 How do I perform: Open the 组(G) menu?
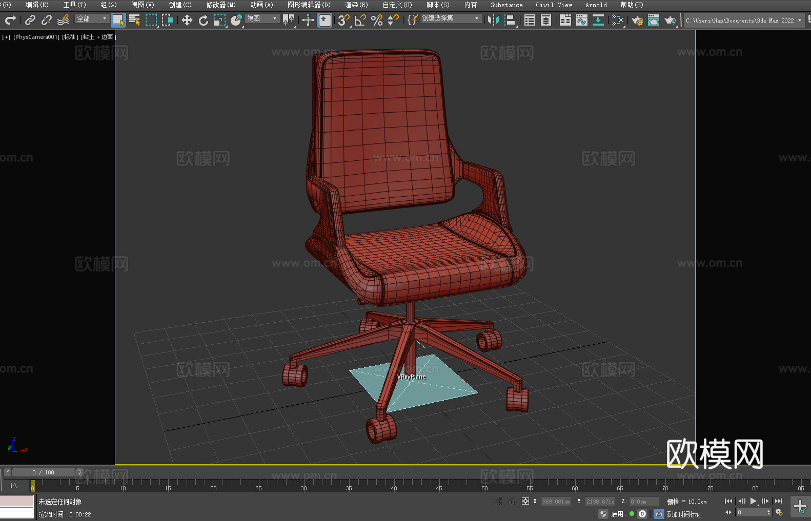[109, 5]
